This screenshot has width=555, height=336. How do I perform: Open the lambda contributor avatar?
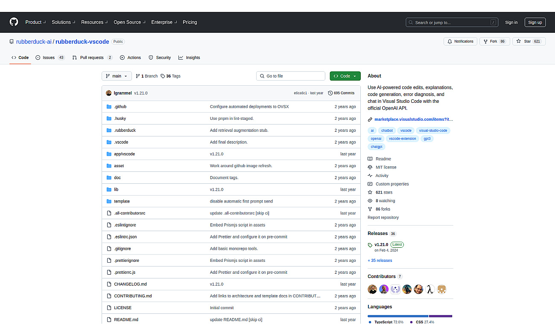[x=430, y=289]
